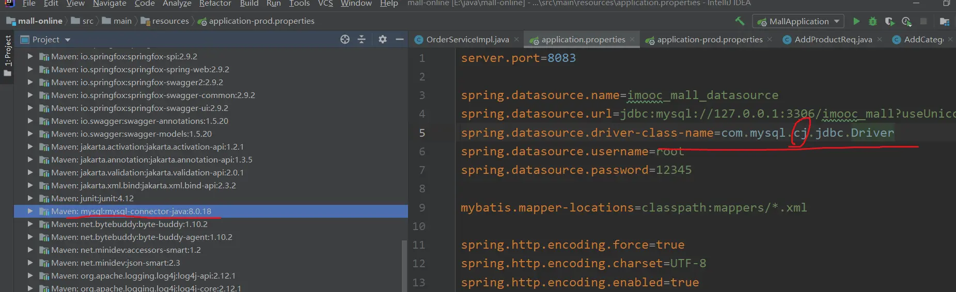Image resolution: width=956 pixels, height=292 pixels.
Task: Run MallApplication with the green play button
Action: pos(856,21)
